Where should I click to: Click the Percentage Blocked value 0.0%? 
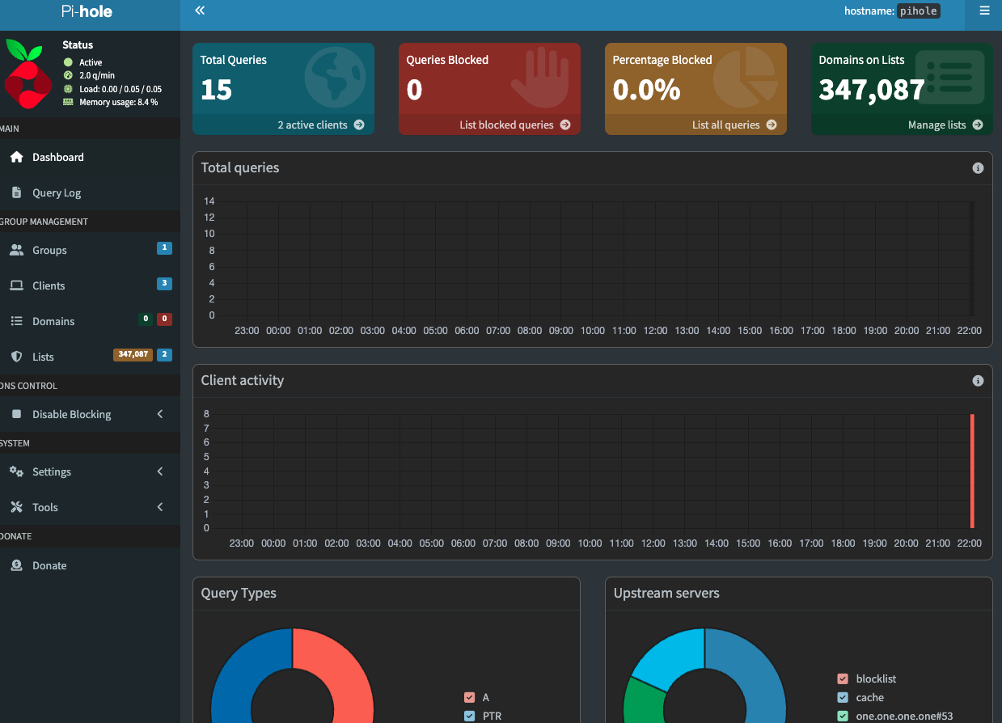(x=646, y=90)
